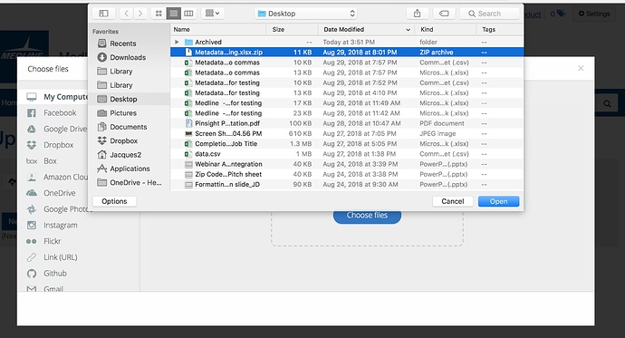Select Recents in Favorites sidebar
625x338 pixels.
point(130,43)
